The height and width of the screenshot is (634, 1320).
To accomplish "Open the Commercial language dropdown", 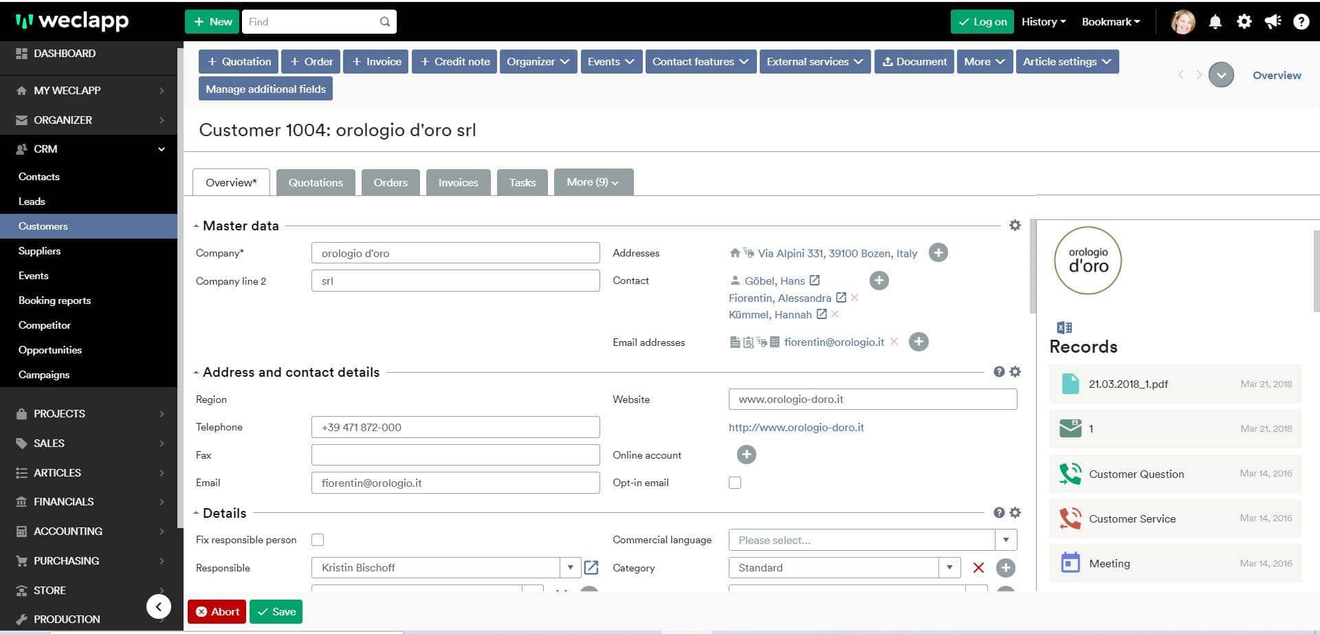I will (x=1005, y=540).
